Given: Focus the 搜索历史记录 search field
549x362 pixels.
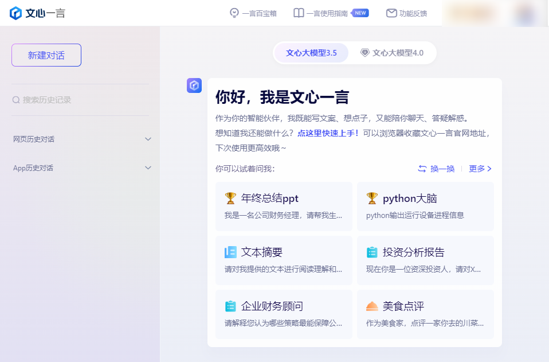Looking at the screenshot, I should click(80, 100).
